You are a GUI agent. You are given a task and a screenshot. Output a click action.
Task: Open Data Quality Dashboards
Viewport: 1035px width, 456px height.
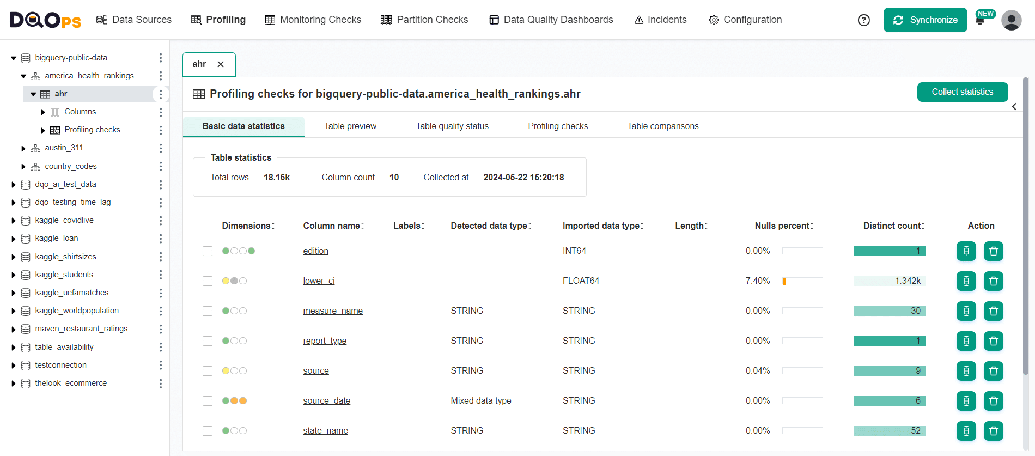(x=551, y=20)
